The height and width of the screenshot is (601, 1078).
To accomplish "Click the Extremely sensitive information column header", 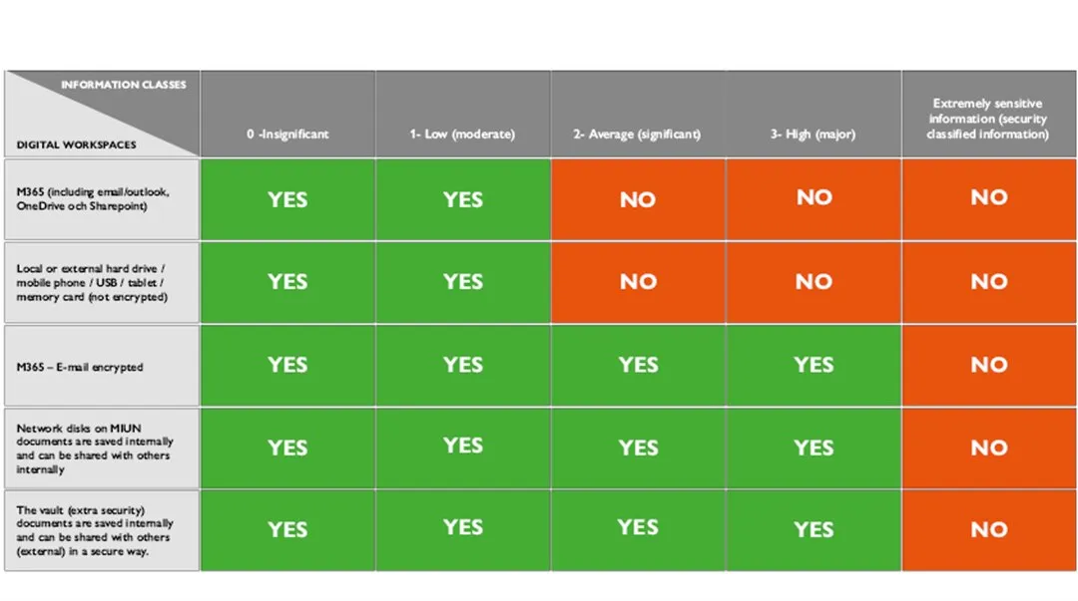I will coord(988,119).
